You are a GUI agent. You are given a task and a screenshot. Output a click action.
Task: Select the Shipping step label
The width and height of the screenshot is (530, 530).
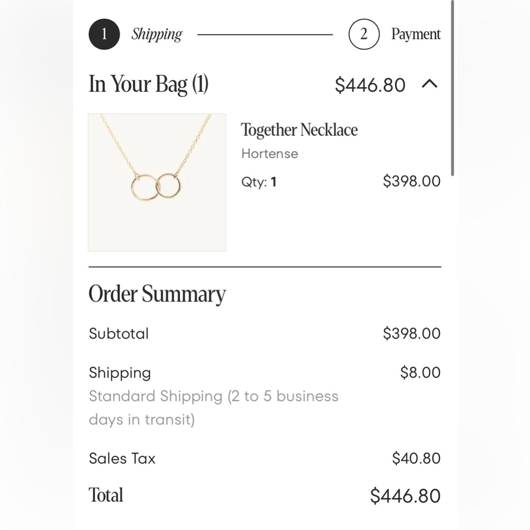(157, 34)
